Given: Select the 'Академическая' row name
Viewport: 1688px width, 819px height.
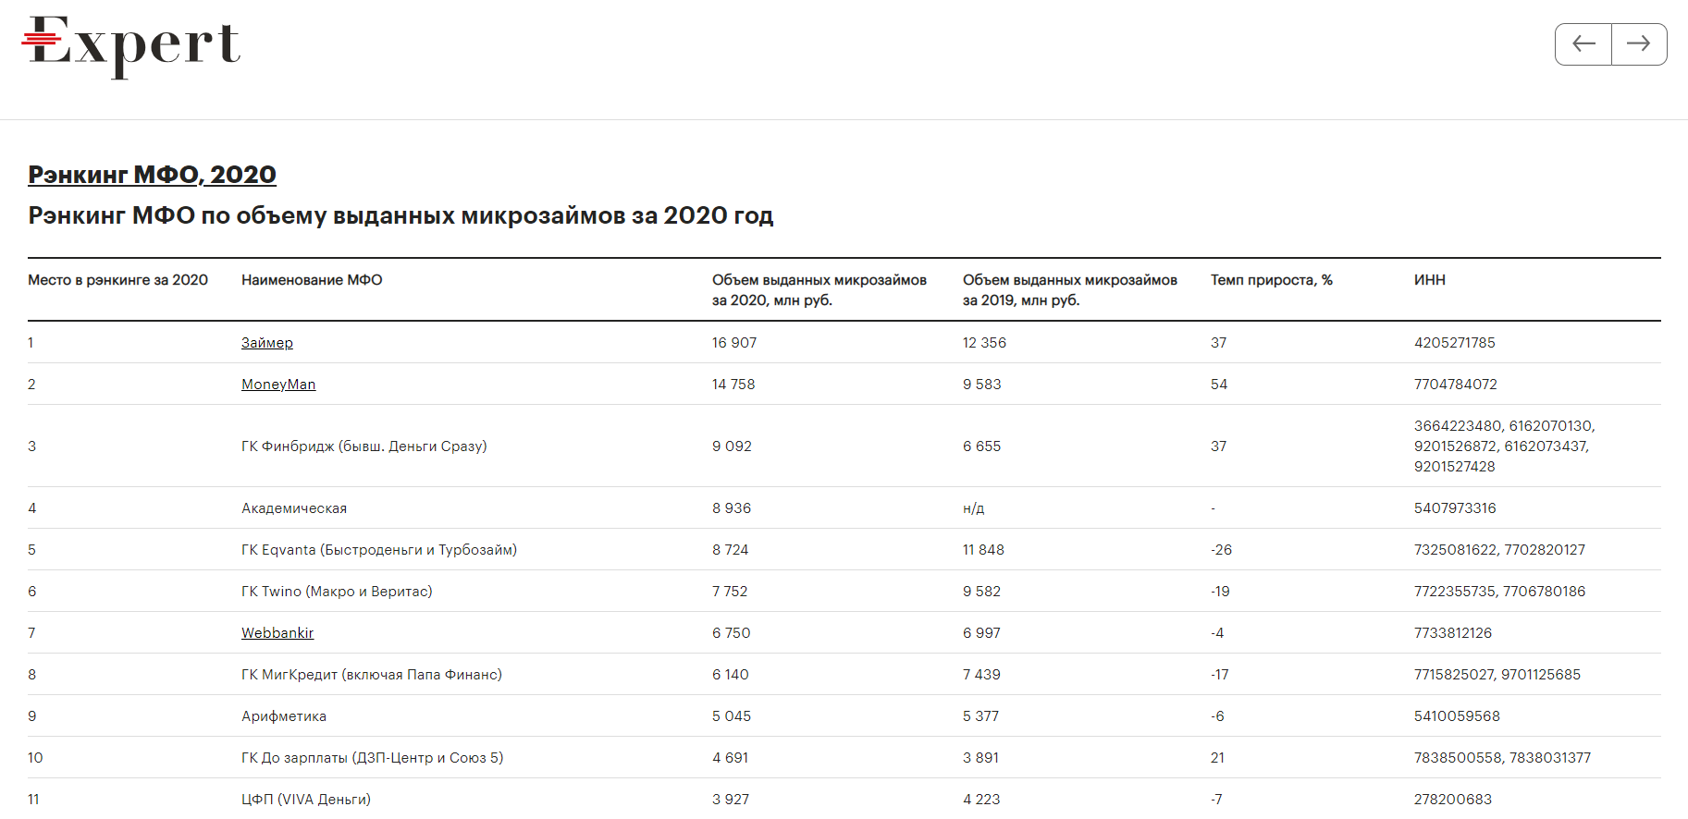Looking at the screenshot, I should point(294,508).
